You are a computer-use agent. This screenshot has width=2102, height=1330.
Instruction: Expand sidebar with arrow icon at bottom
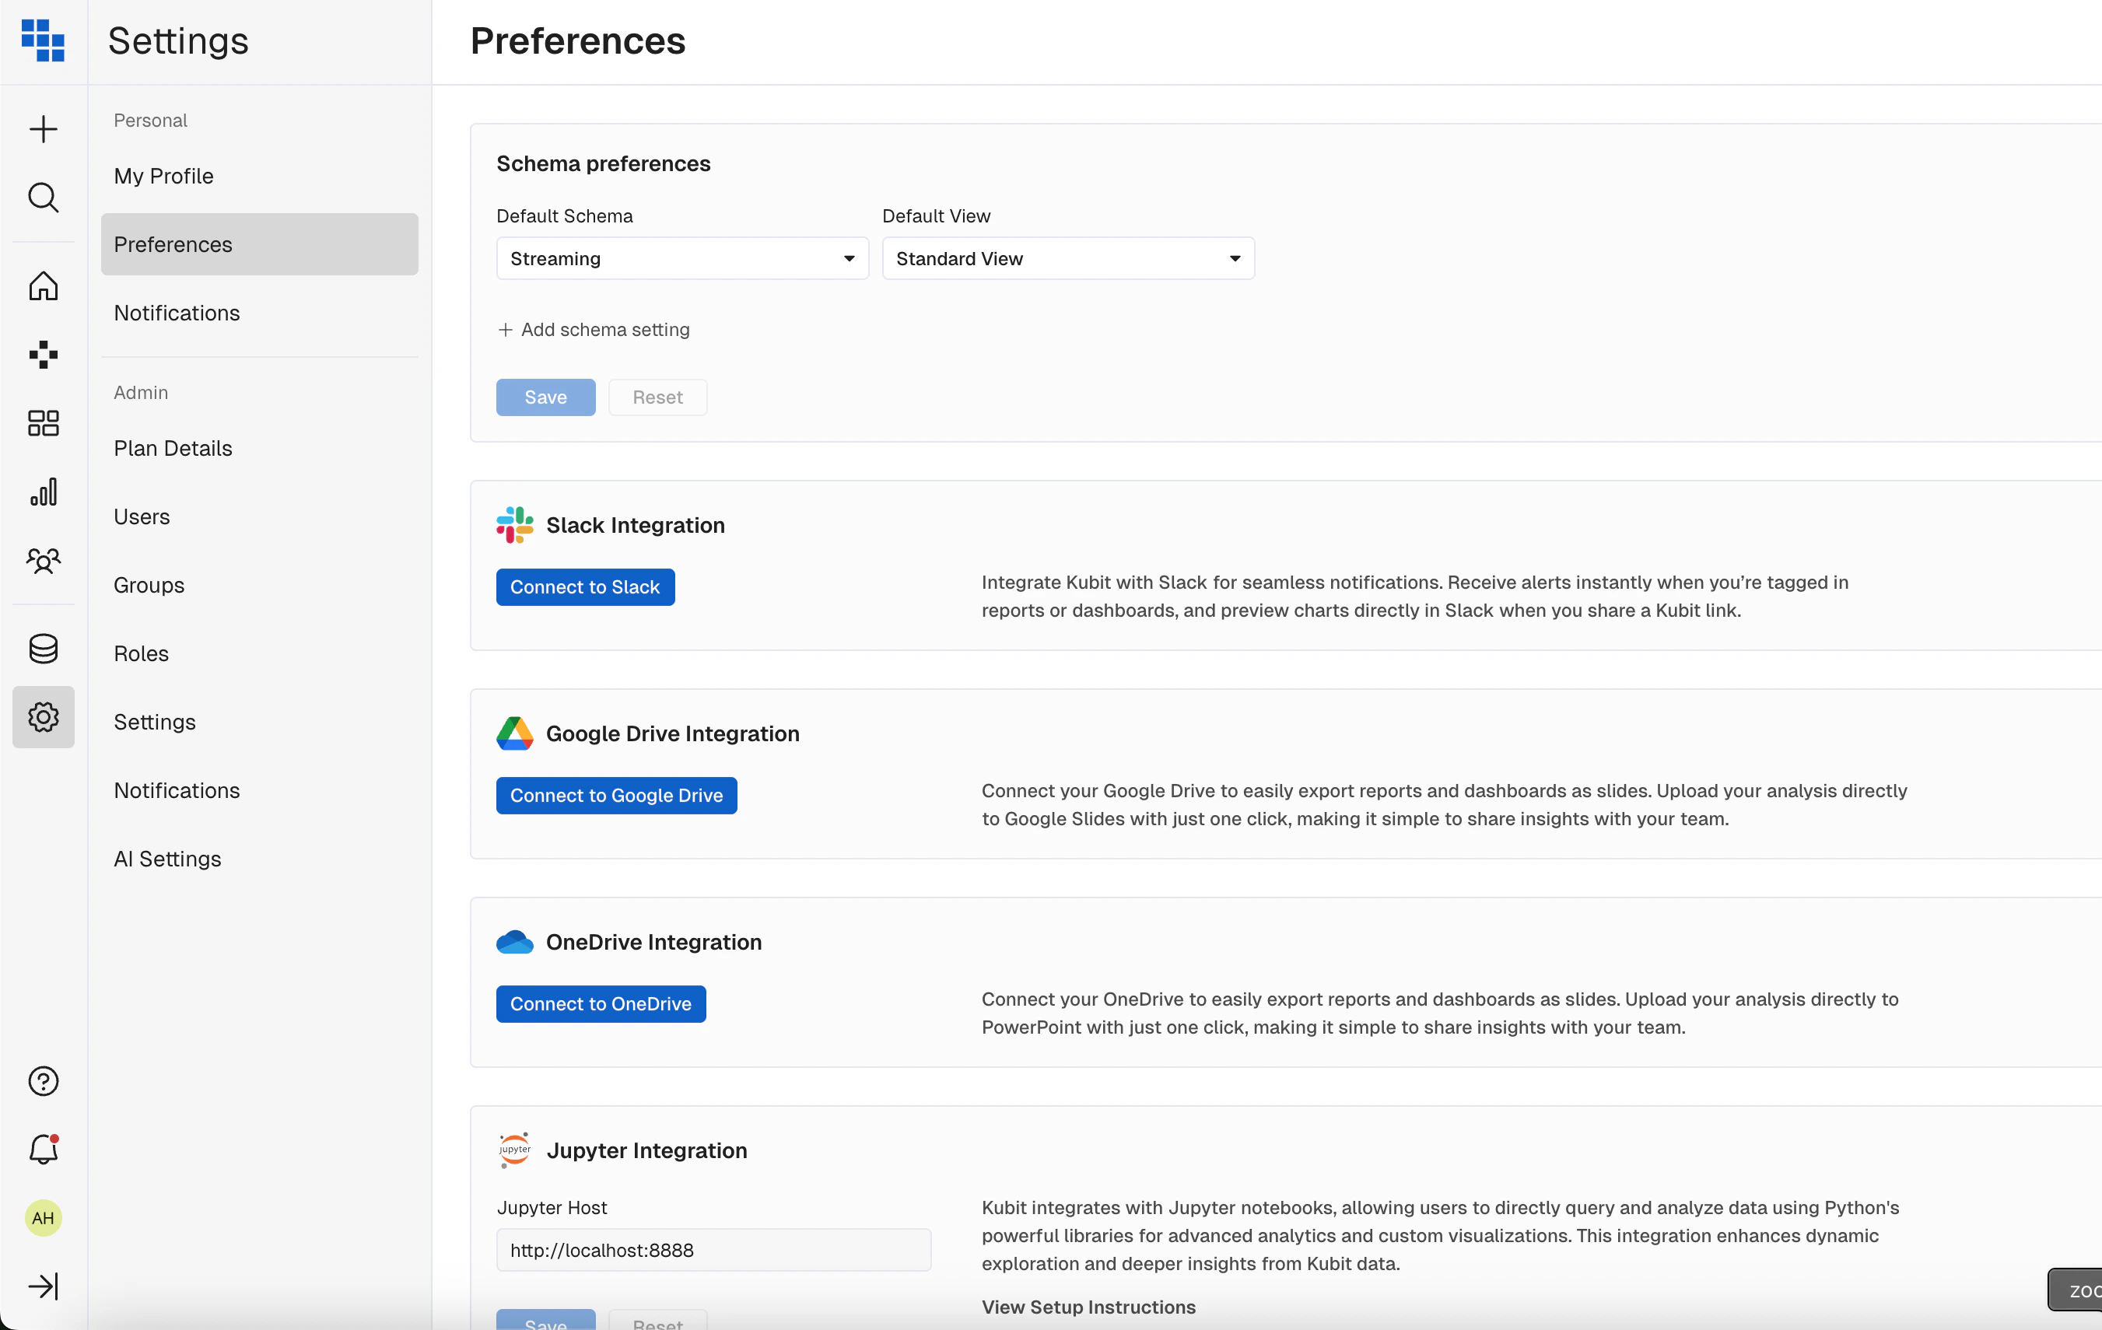43,1286
